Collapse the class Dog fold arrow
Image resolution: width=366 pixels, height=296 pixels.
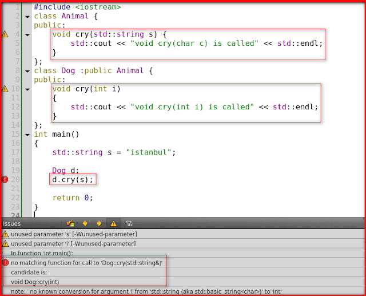[27, 71]
